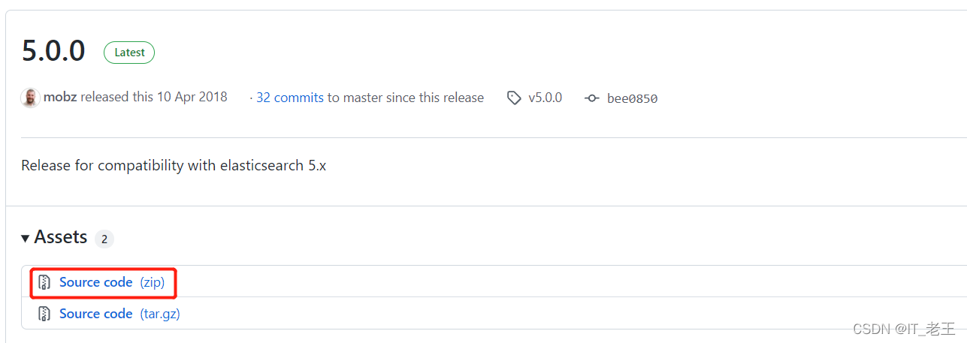Click the Assets count badge showing 2
This screenshot has height=343, width=967.
(x=104, y=239)
